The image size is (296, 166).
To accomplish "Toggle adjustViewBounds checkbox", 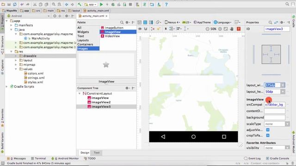I will click(268, 130).
